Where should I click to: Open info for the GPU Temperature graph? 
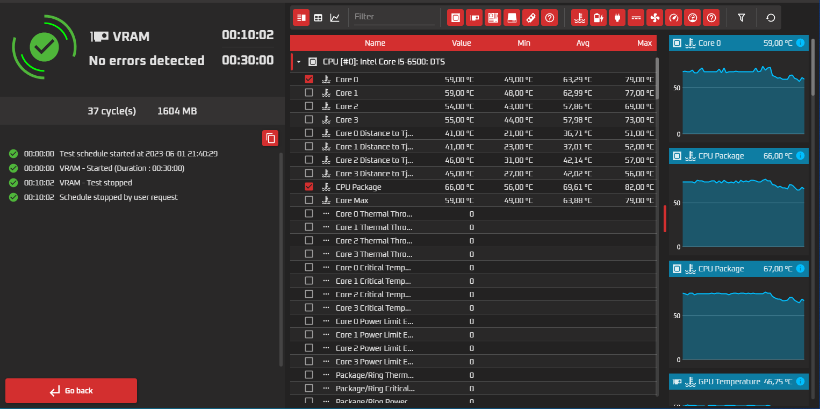tap(800, 382)
